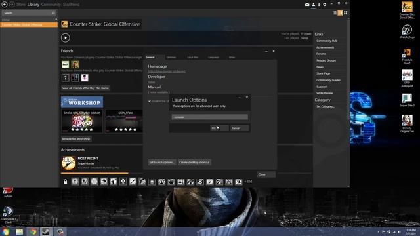420x236 pixels.
Task: Focus the launch options text field
Action: (210, 117)
